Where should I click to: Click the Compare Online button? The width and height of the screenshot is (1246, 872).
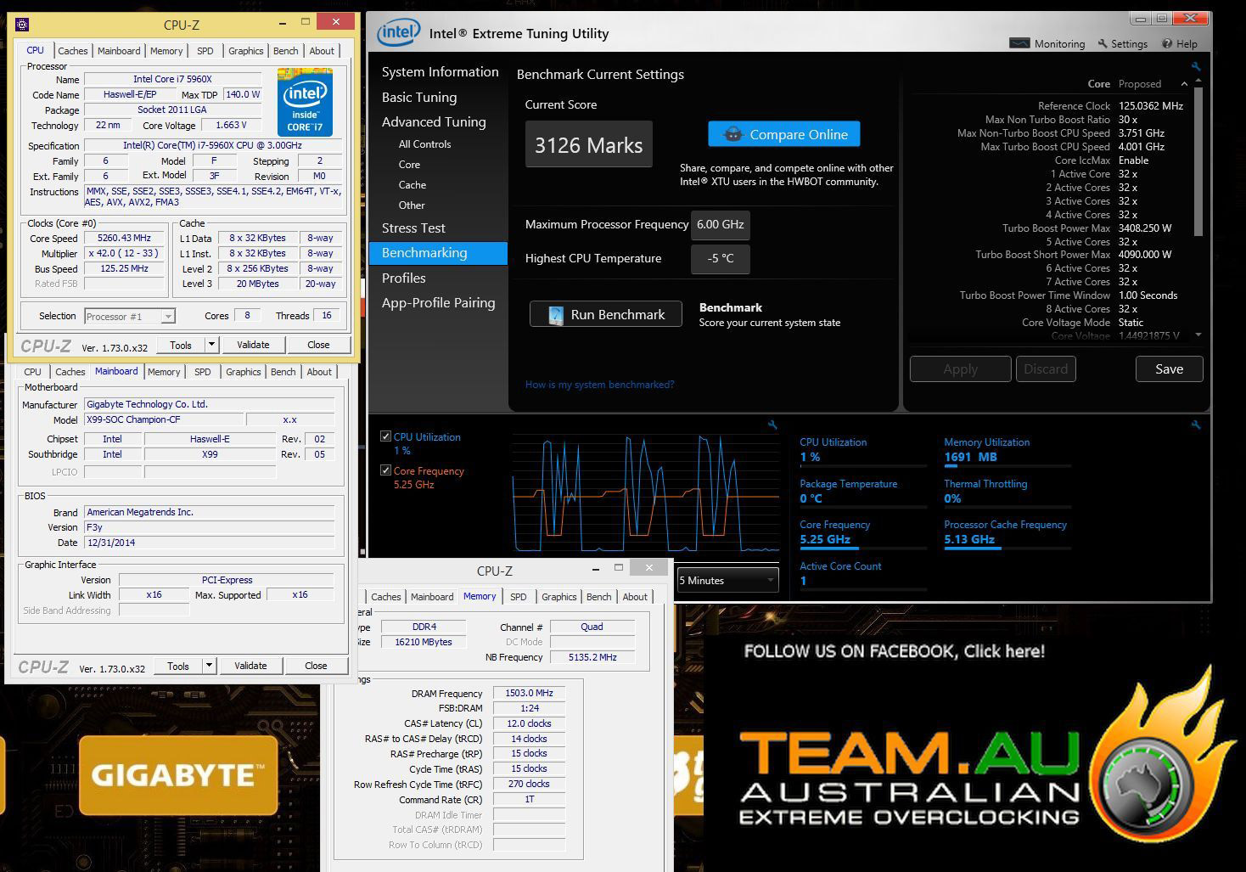pyautogui.click(x=784, y=134)
